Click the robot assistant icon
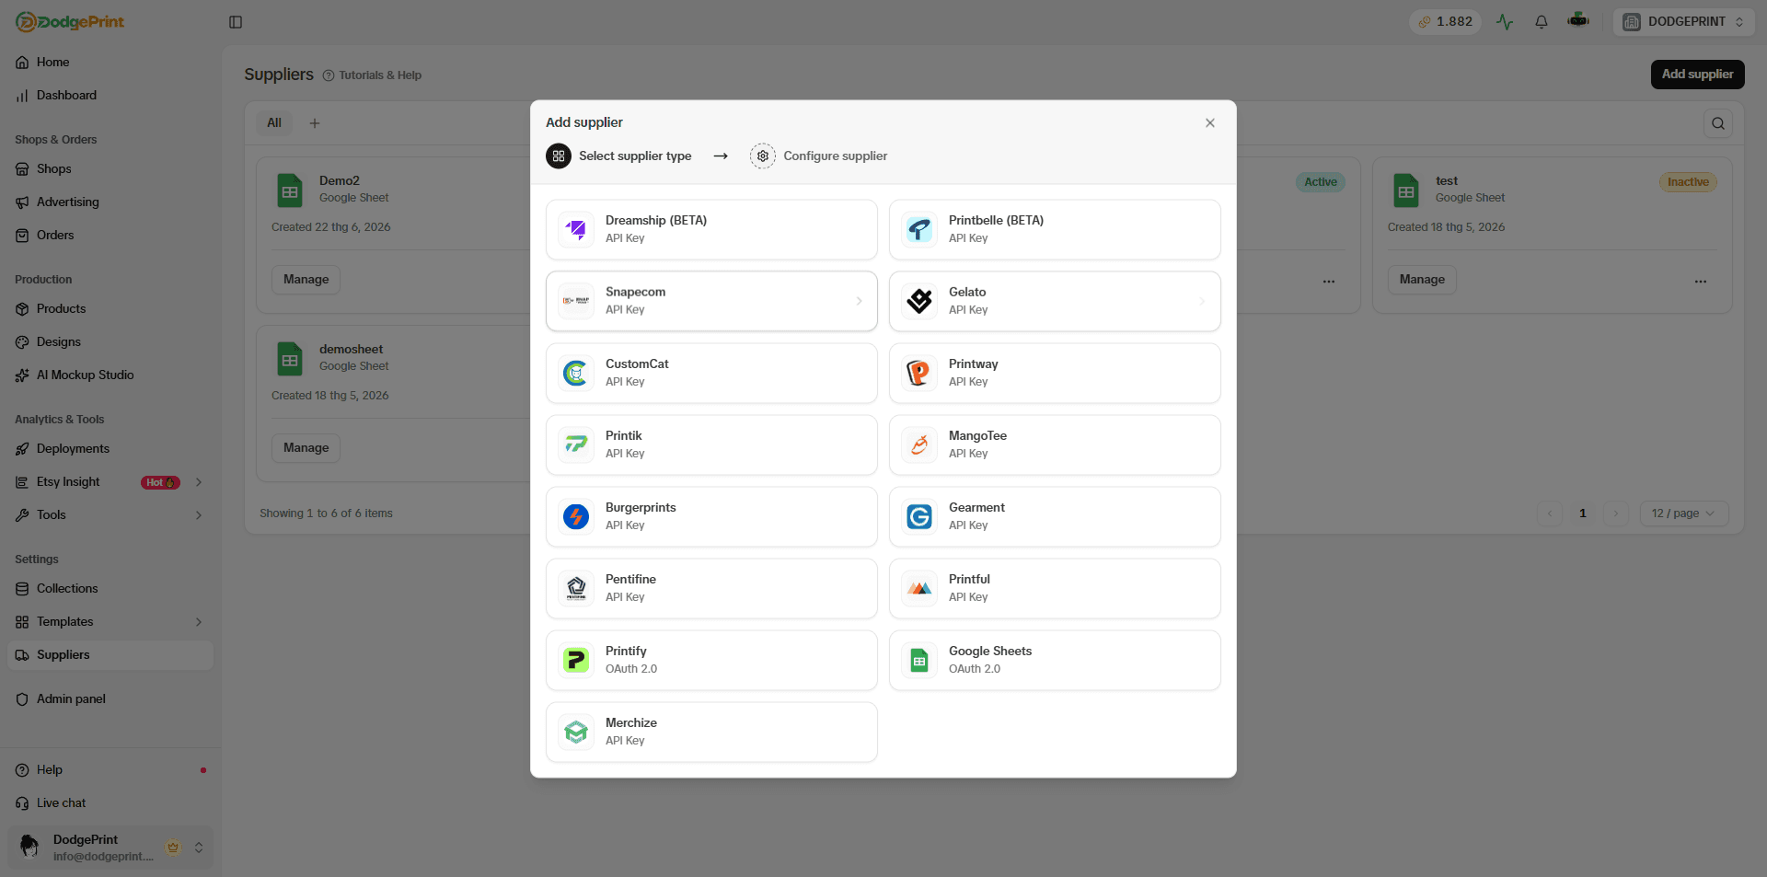This screenshot has height=877, width=1767. tap(1578, 21)
